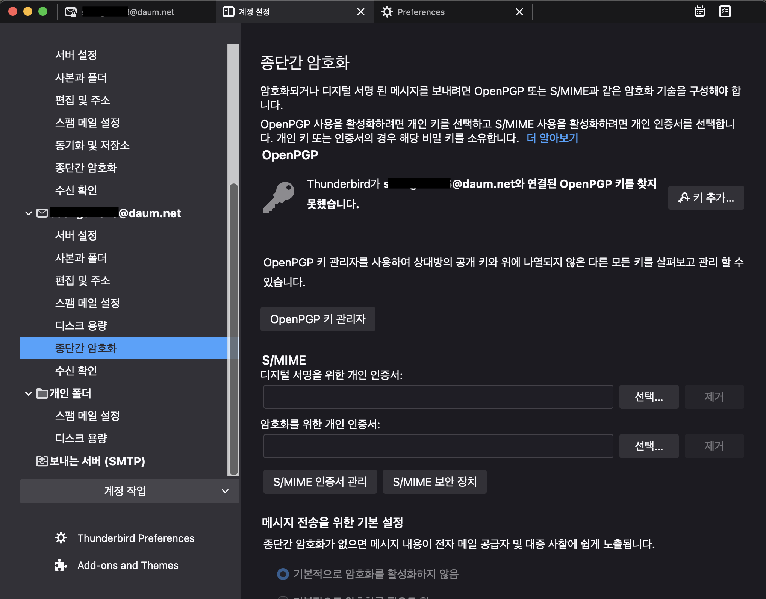Collapse the 개인 폴더 section

tap(28, 393)
